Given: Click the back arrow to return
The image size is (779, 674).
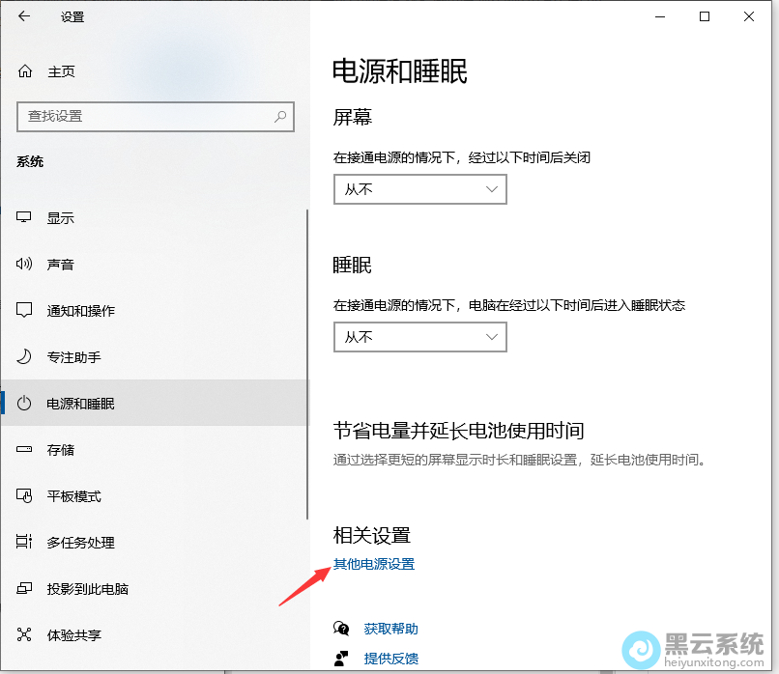Looking at the screenshot, I should [21, 16].
